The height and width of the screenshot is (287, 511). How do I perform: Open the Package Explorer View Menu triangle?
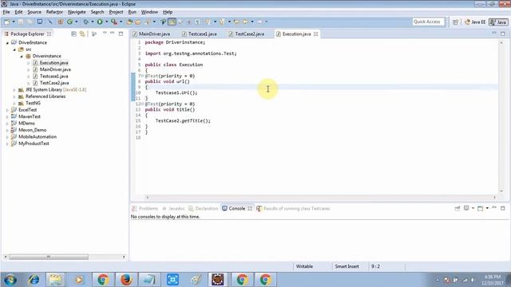click(x=105, y=33)
